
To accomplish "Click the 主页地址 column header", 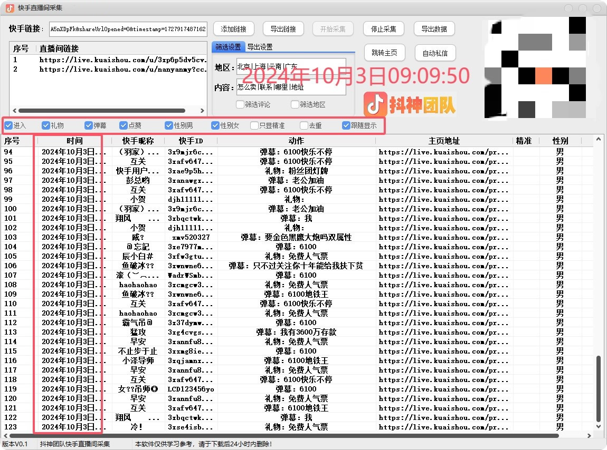I will [x=444, y=141].
